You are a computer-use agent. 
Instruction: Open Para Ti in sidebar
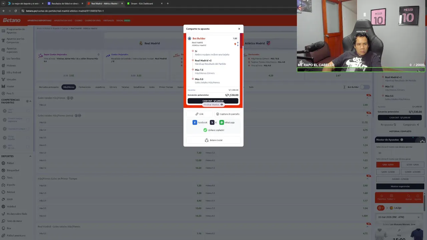point(10,93)
